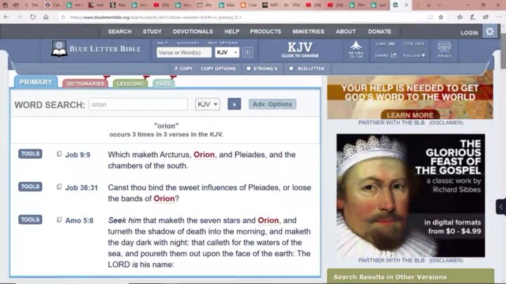Viewport: 506px width, 284px height.
Task: Click the word search input containing orion
Action: point(138,104)
